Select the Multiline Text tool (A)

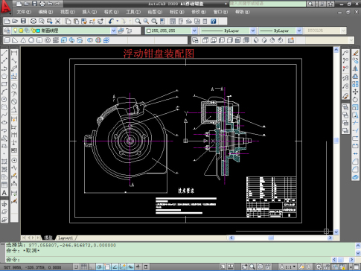4,193
